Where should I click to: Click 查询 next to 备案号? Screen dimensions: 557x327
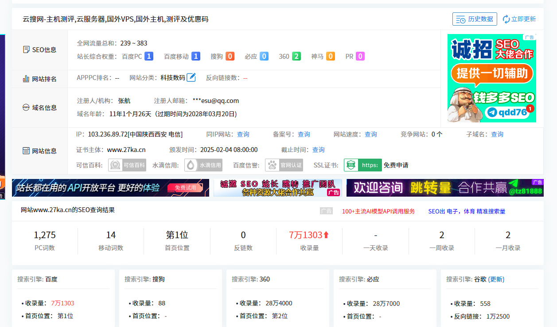(x=304, y=134)
